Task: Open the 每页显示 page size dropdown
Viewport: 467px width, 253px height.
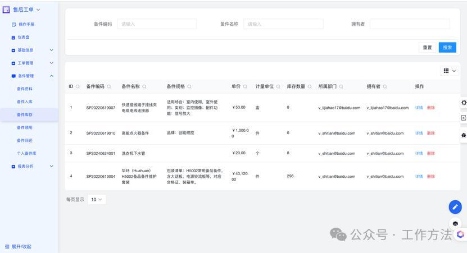Action: (x=97, y=199)
